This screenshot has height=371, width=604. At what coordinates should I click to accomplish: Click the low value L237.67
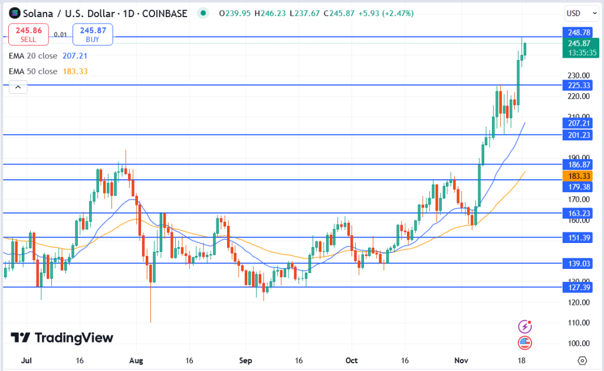click(305, 14)
